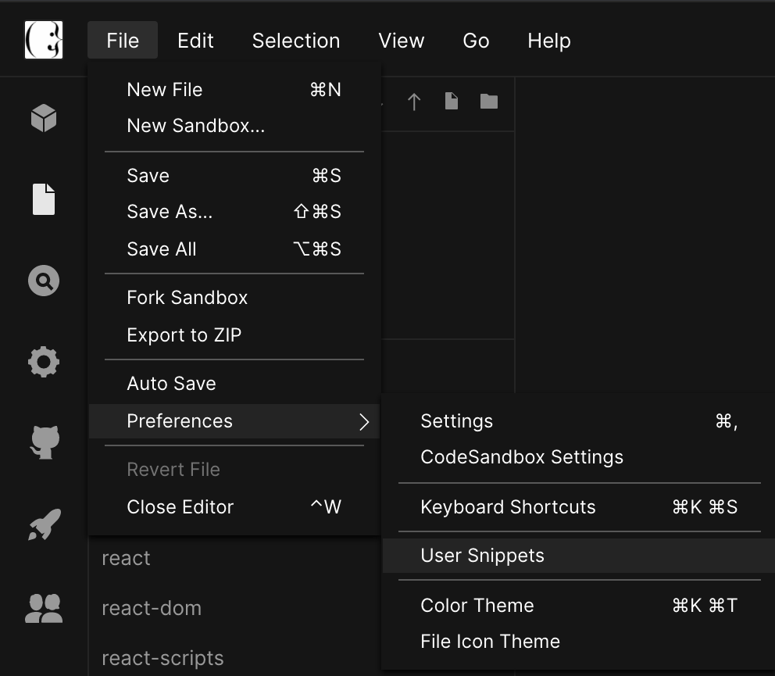Choose New File from File menu
Viewport: 775px width, 676px height.
pos(234,90)
